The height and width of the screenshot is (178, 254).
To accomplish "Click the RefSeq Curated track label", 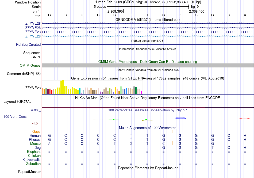I will point(28,45).
